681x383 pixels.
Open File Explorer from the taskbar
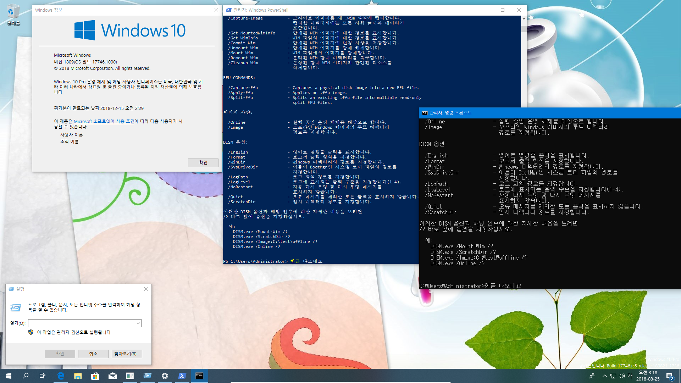(78, 376)
